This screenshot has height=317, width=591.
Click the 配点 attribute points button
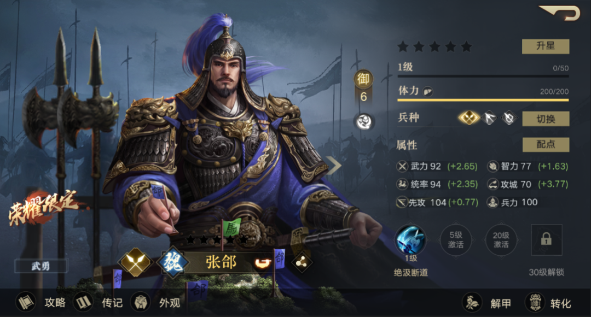(x=546, y=145)
